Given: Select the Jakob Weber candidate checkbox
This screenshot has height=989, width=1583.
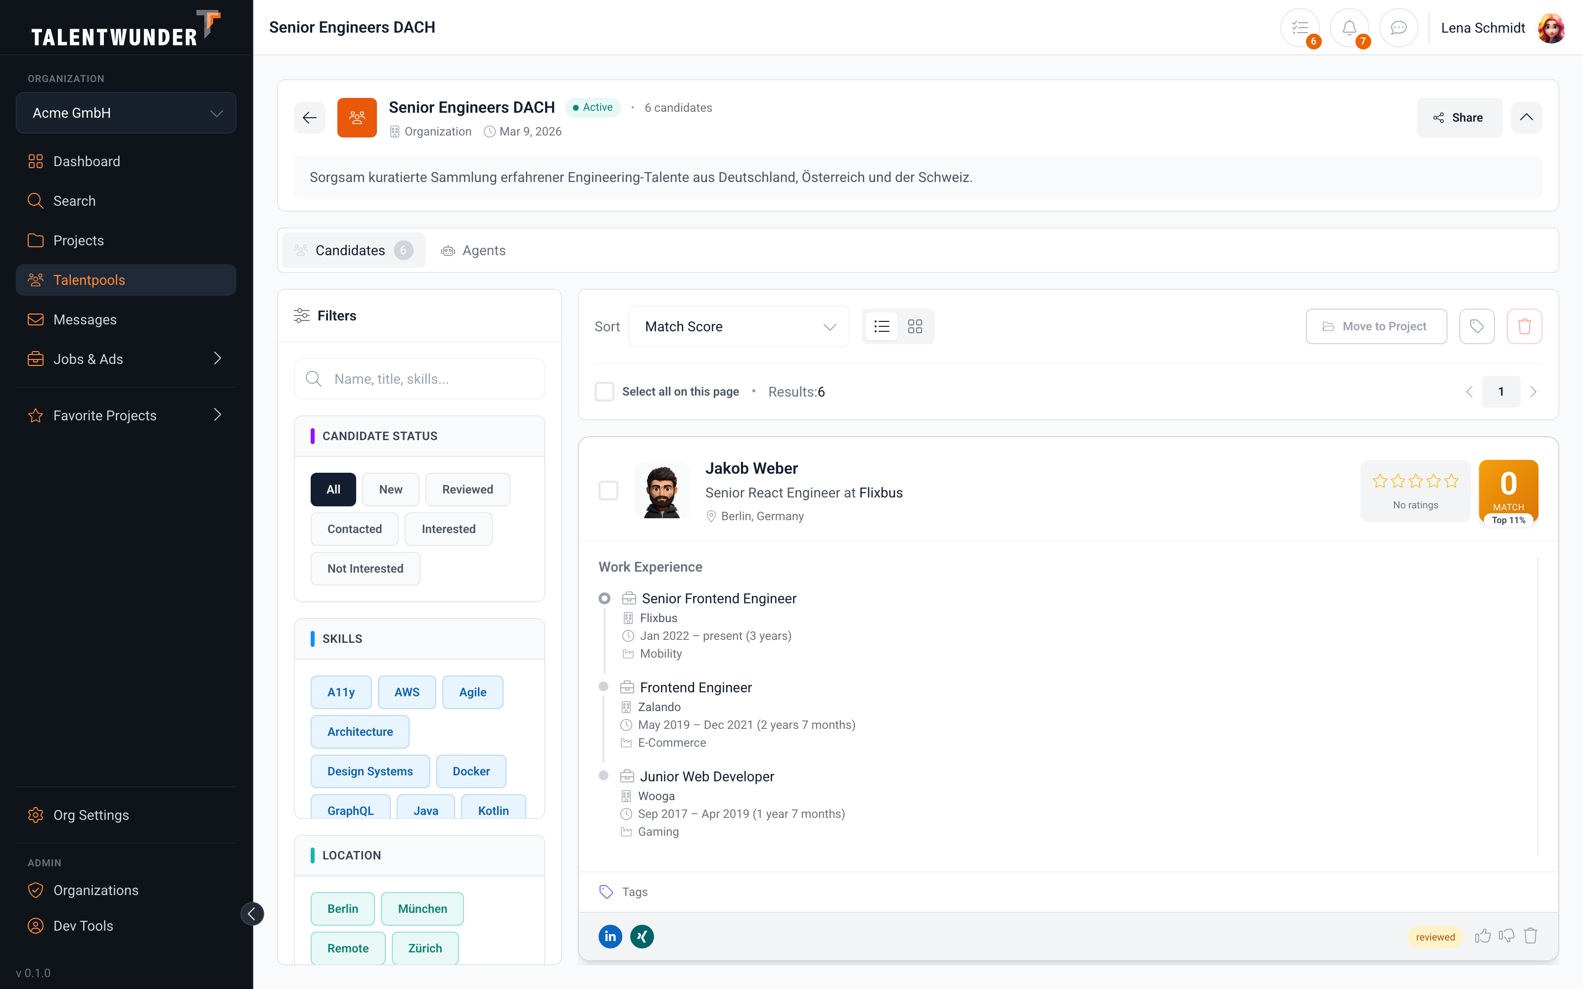Looking at the screenshot, I should pos(608,491).
